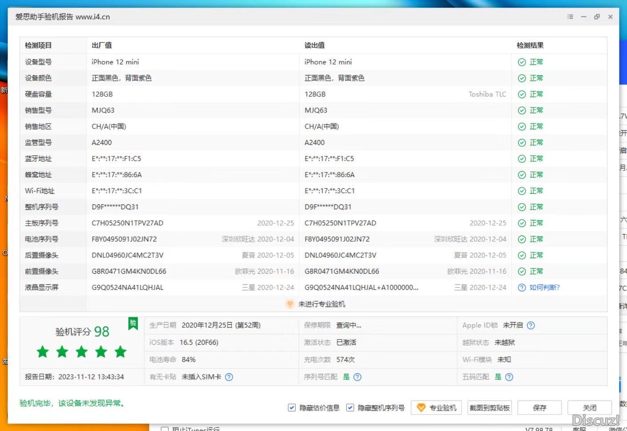
Task: Click the 报告日期 2023-11-12 text
Action: pos(75,377)
